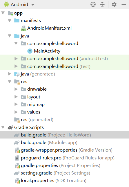Select the layout folder label

pos(34,97)
